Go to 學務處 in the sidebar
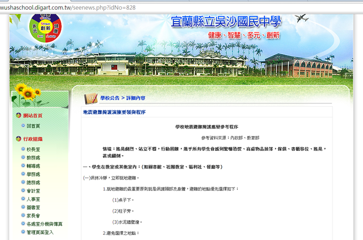363x240 pixels. 33,174
